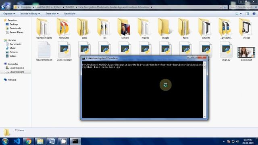This screenshot has width=258, height=145.
Task: Click the Explorer Forward arrow button
Action: click(x=8, y=7)
